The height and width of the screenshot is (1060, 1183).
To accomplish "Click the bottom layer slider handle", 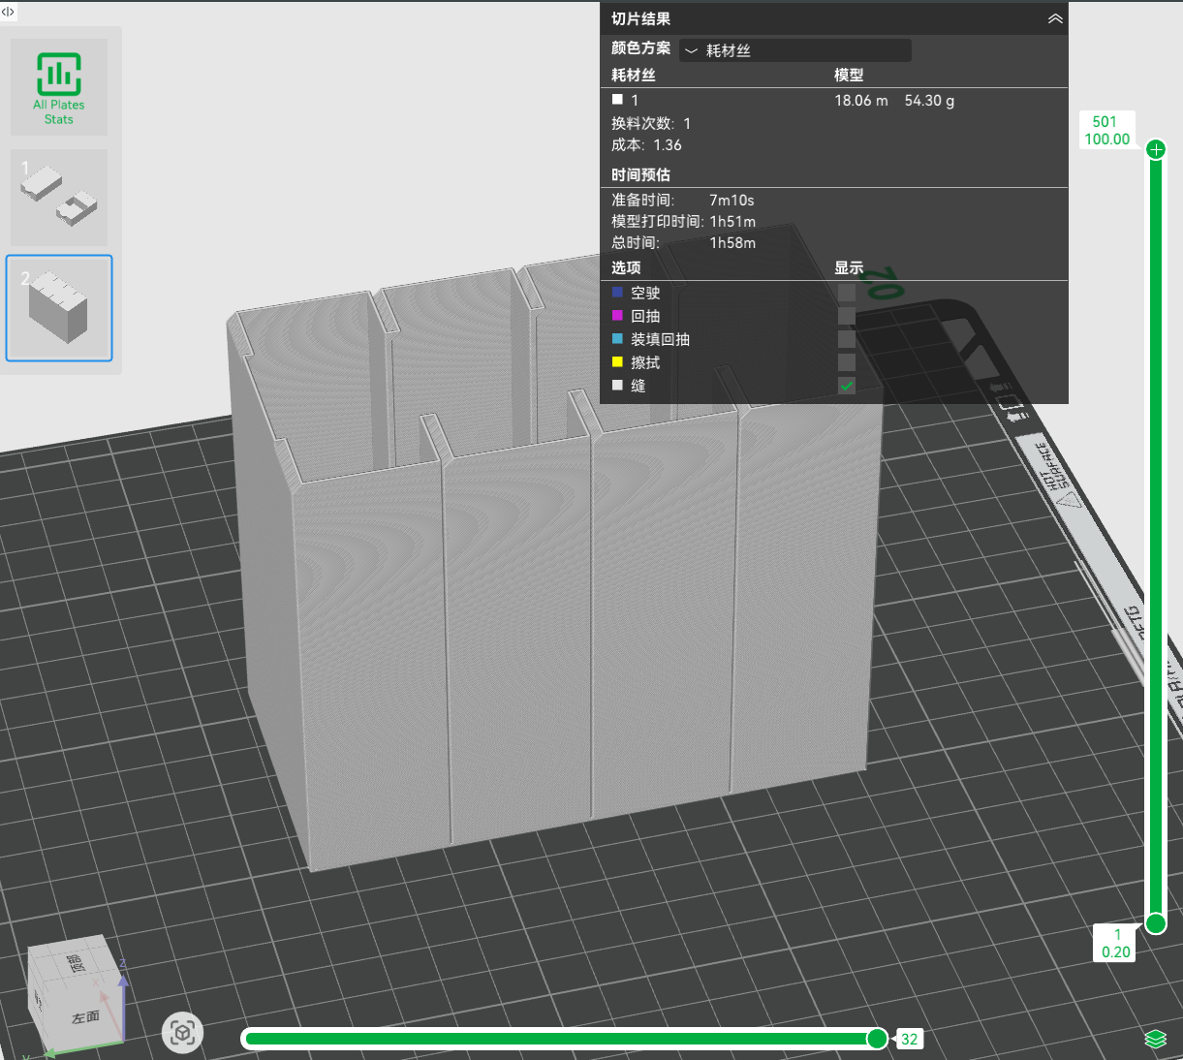I will coord(1156,923).
